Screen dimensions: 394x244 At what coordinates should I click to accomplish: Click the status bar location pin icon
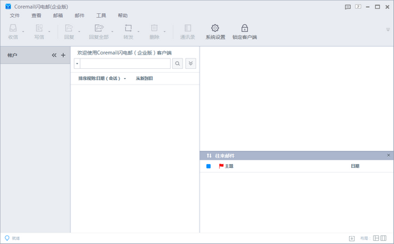coord(7,238)
